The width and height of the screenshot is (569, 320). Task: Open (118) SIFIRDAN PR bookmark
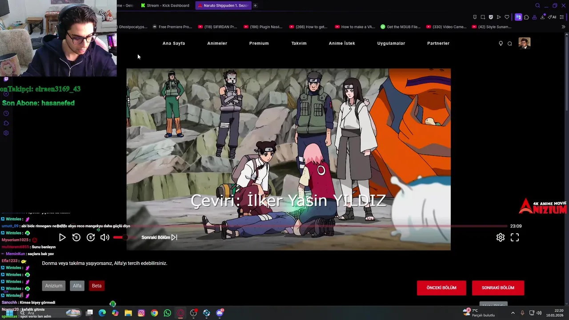(218, 27)
